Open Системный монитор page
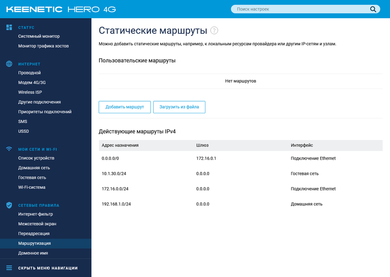 [39, 37]
